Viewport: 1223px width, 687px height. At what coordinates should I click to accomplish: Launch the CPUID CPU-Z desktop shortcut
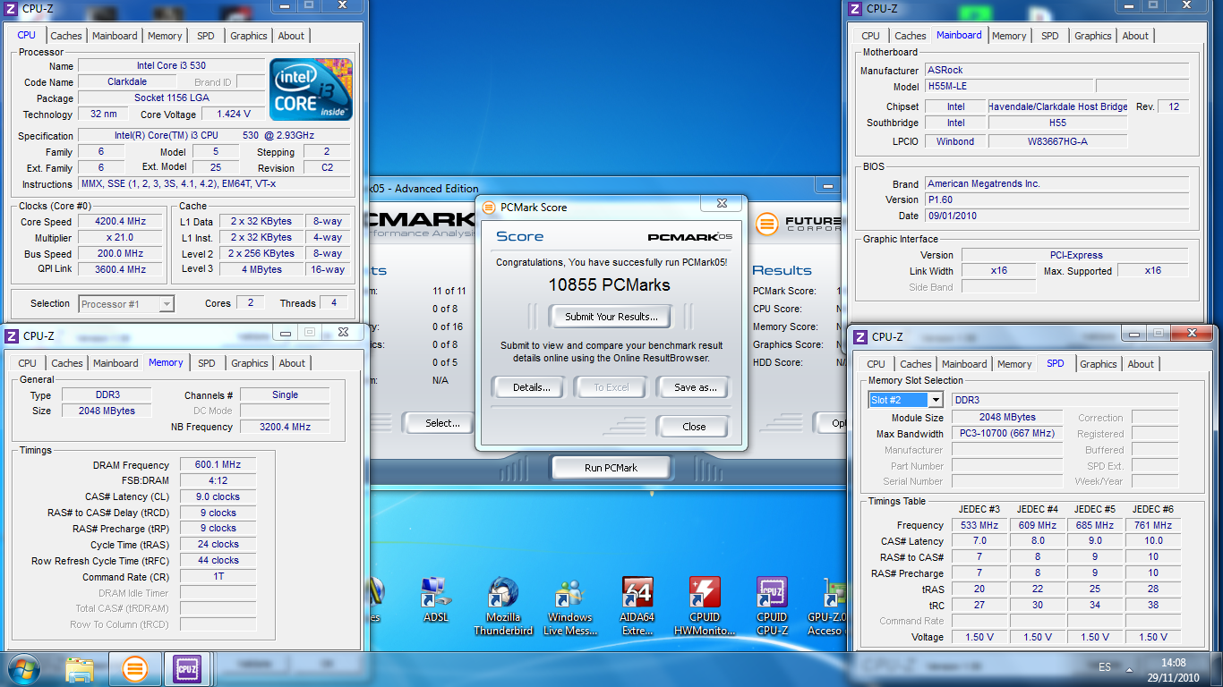(772, 605)
